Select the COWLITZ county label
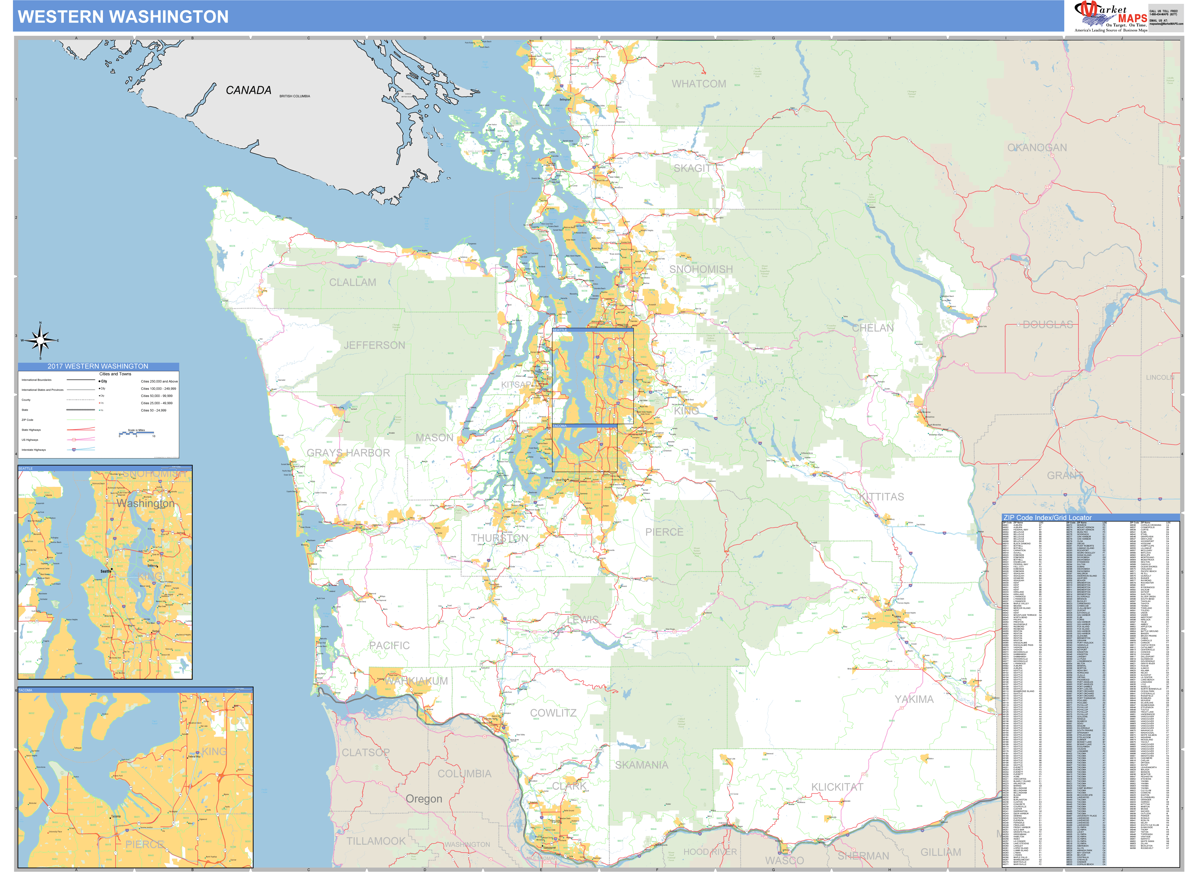Image resolution: width=1190 pixels, height=873 pixels. pos(553,713)
